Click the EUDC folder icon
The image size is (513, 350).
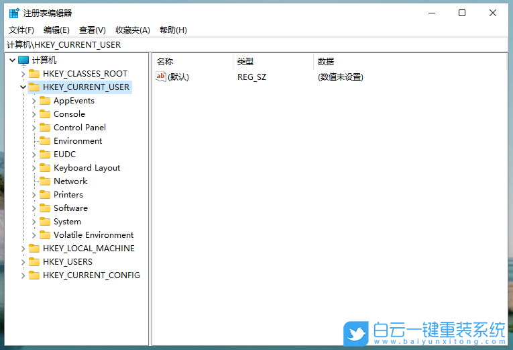click(45, 155)
